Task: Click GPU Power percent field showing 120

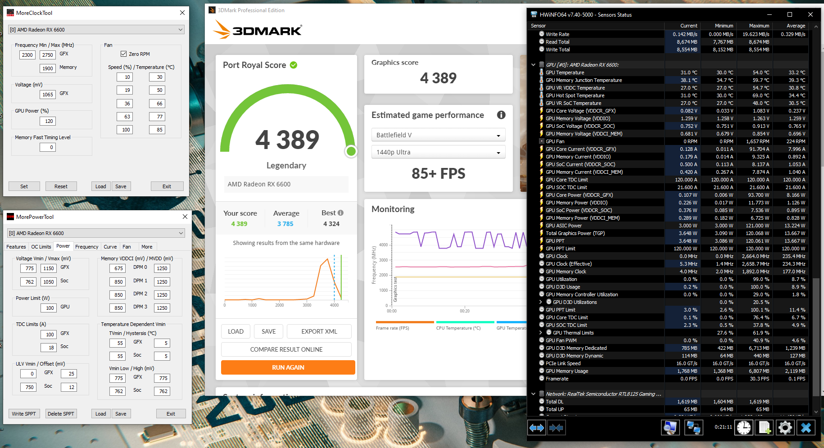Action: pyautogui.click(x=48, y=121)
